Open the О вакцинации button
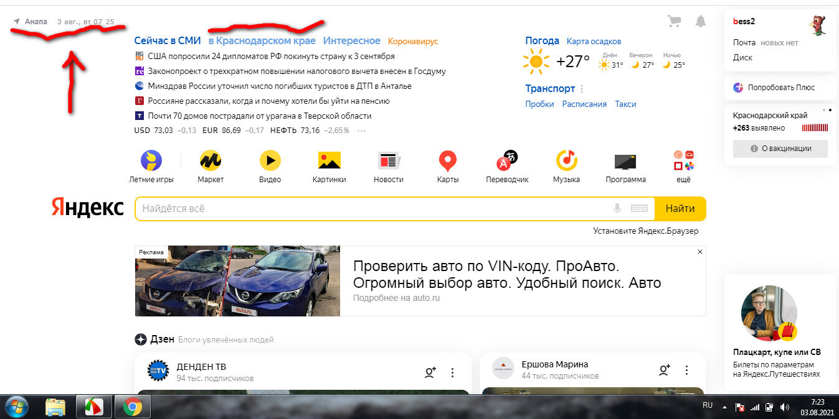839x419 pixels. tap(780, 149)
